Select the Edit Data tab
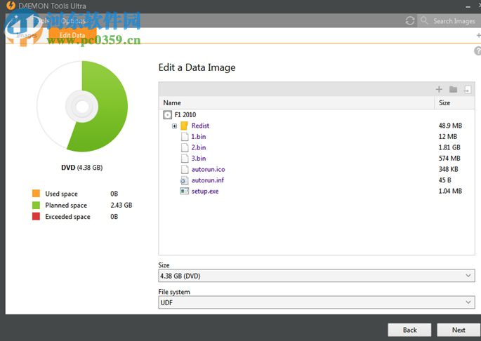The height and width of the screenshot is (341, 481). pos(72,35)
